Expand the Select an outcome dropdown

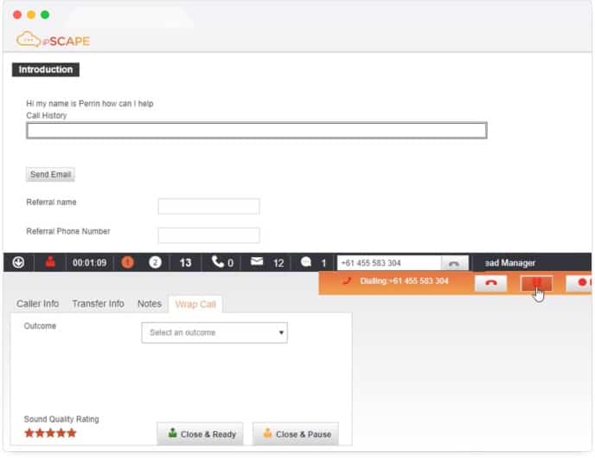pyautogui.click(x=214, y=332)
